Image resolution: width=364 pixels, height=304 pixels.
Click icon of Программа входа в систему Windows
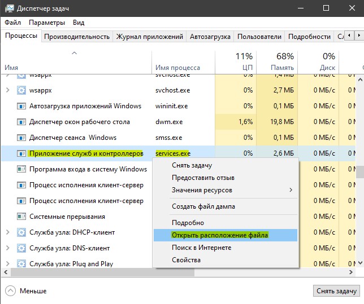[21, 169]
